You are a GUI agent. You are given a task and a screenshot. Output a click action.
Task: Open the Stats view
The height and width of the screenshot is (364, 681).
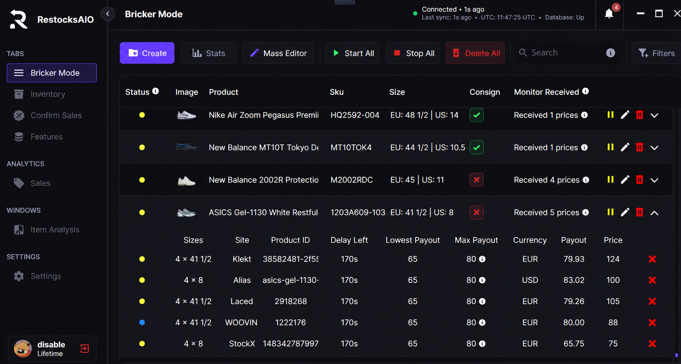(208, 53)
